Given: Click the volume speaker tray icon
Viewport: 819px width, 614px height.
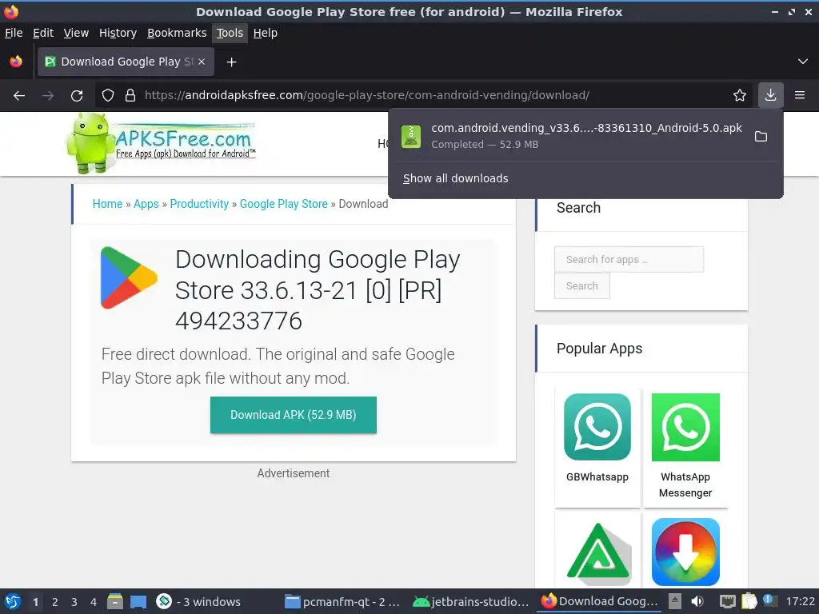Looking at the screenshot, I should (697, 601).
